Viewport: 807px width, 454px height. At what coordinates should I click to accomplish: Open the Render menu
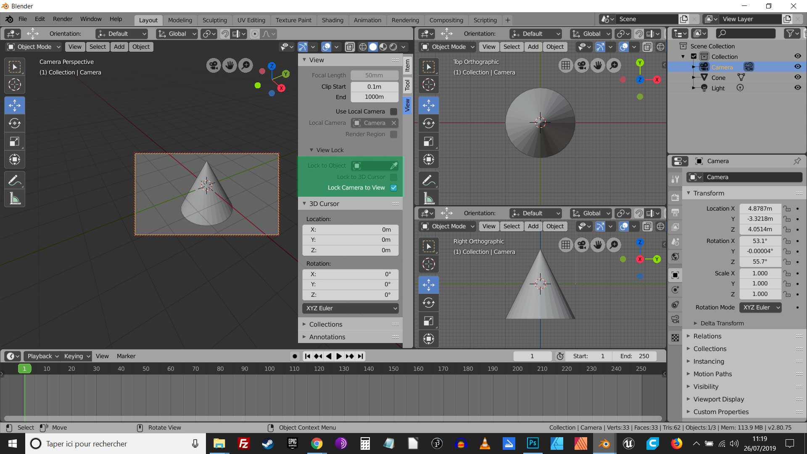pyautogui.click(x=63, y=19)
